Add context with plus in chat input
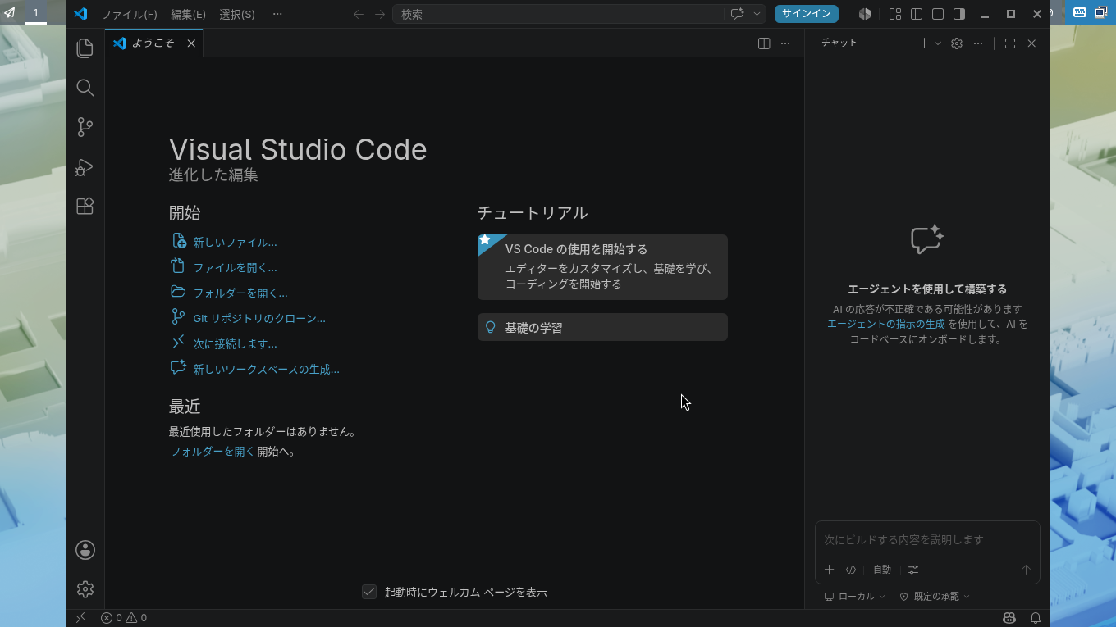The height and width of the screenshot is (627, 1116). (x=829, y=570)
